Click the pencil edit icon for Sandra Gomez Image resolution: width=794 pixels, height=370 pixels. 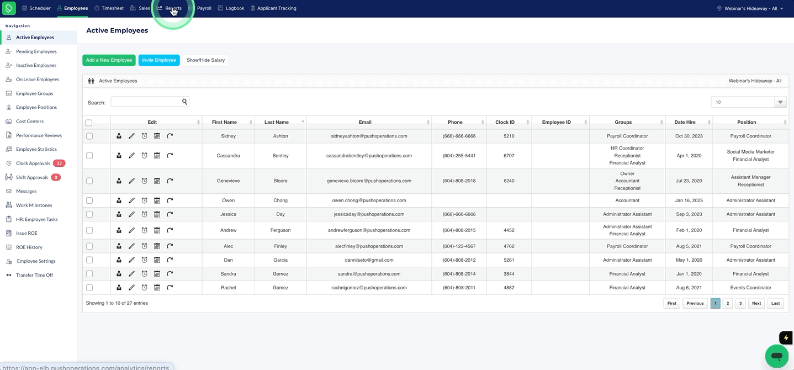click(131, 274)
